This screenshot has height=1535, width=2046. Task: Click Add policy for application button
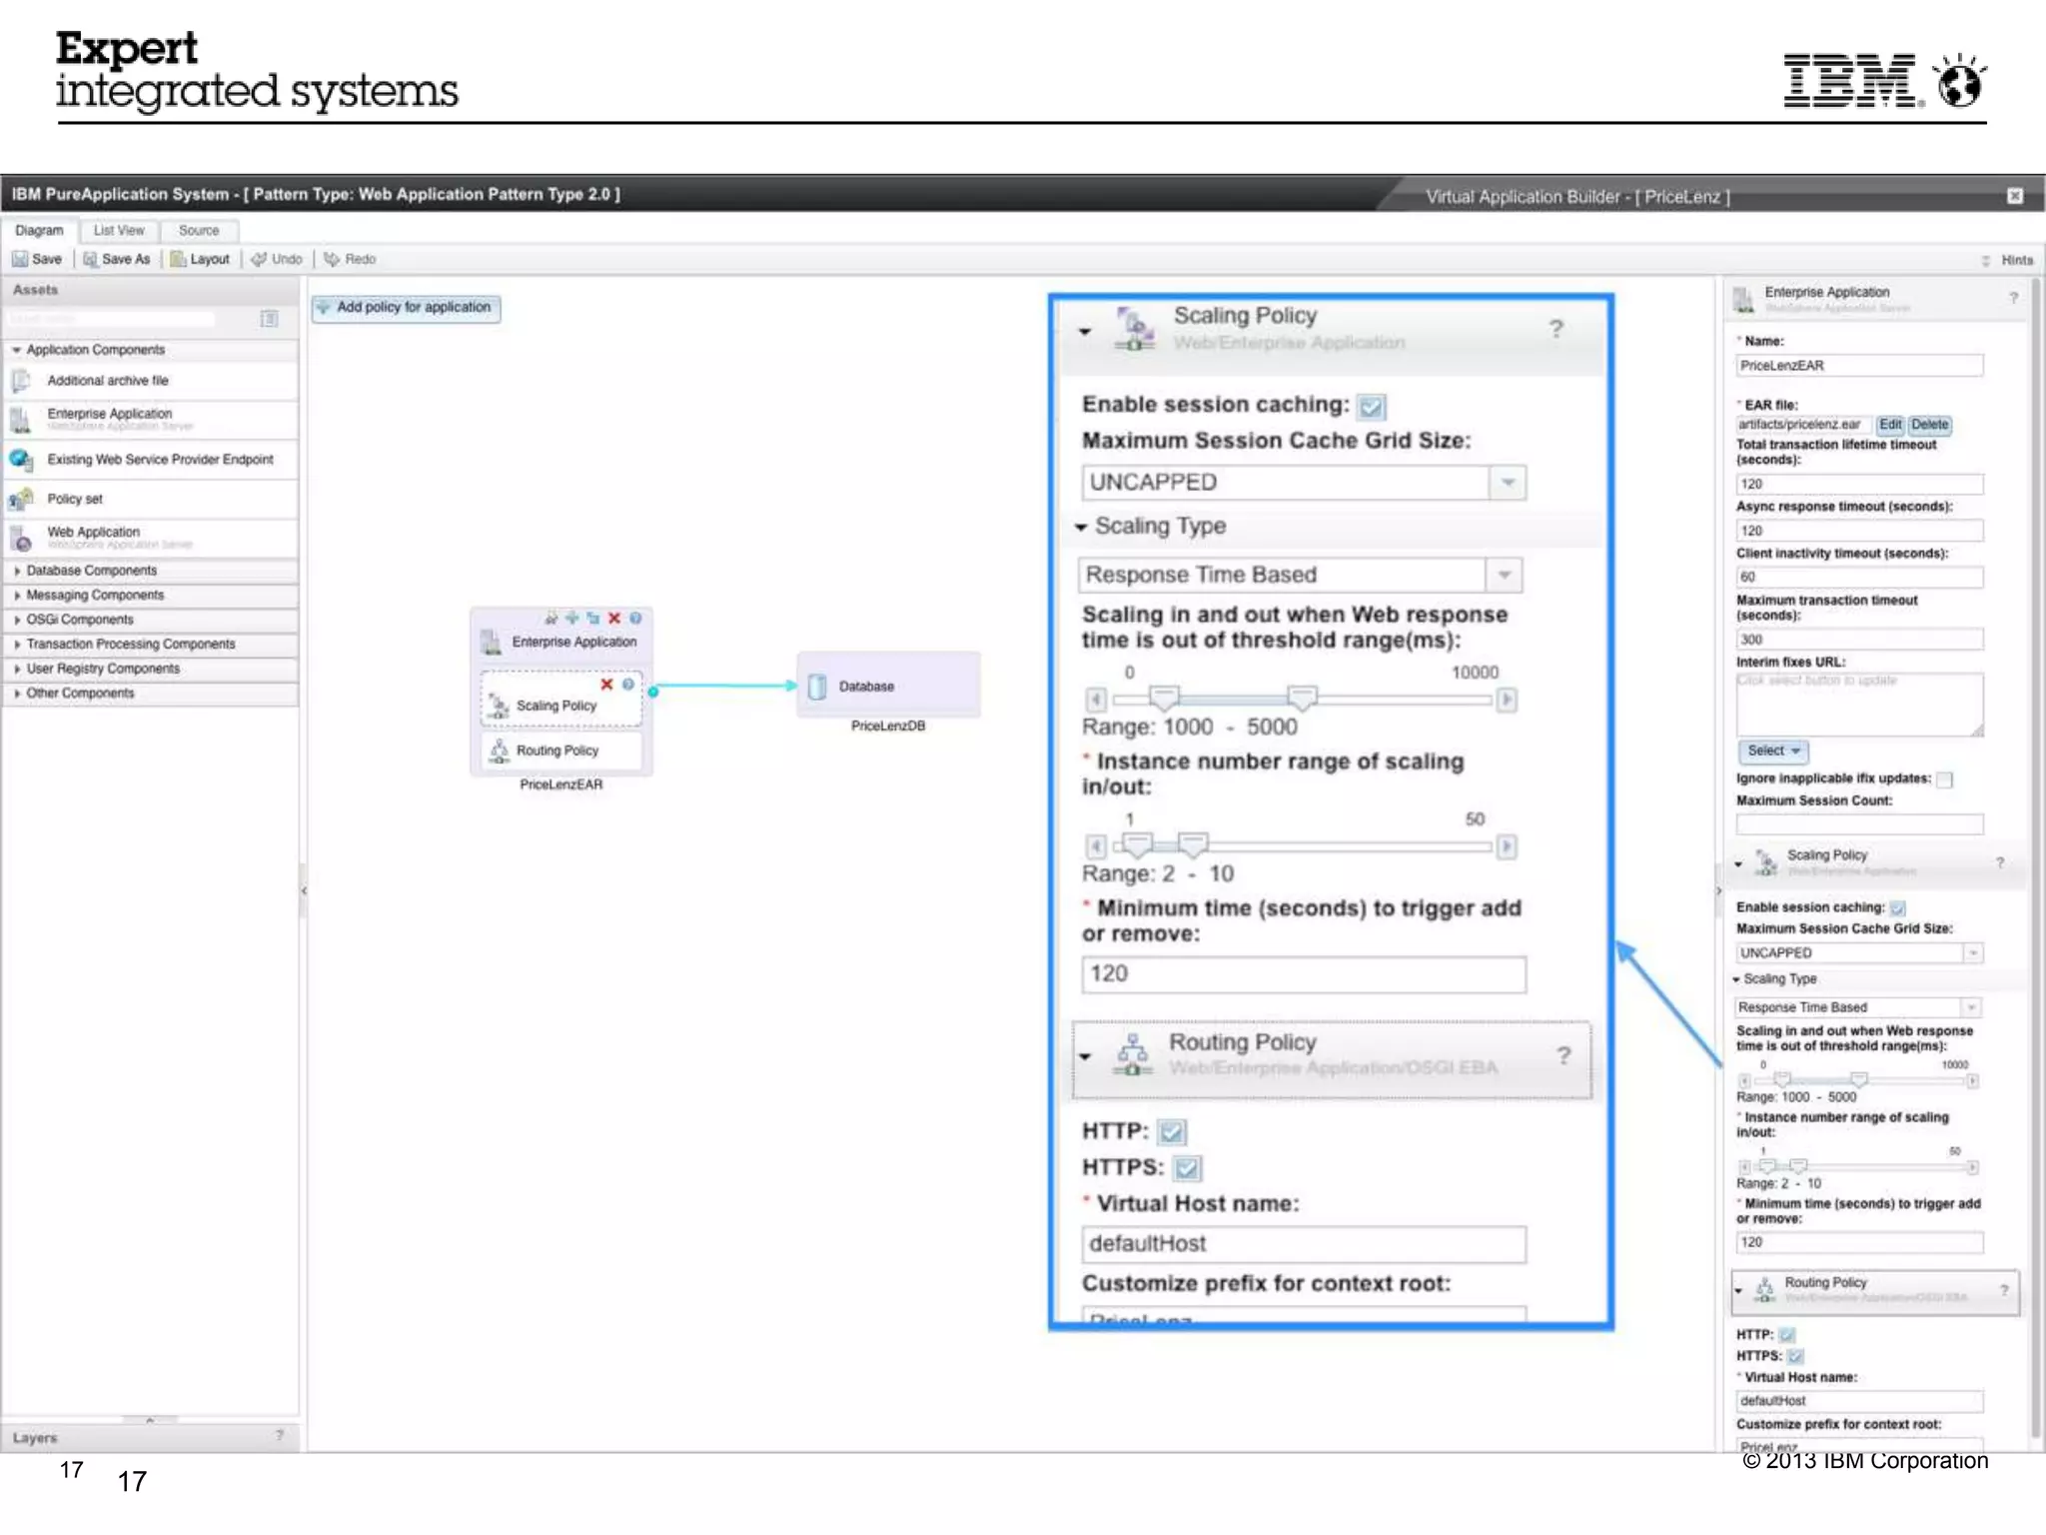click(x=406, y=308)
